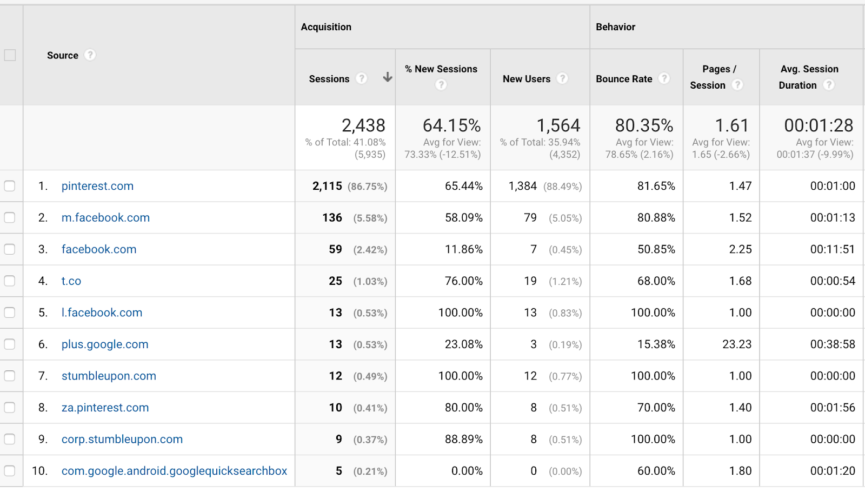
Task: Click the l.facebook.com source link
Action: (x=102, y=313)
